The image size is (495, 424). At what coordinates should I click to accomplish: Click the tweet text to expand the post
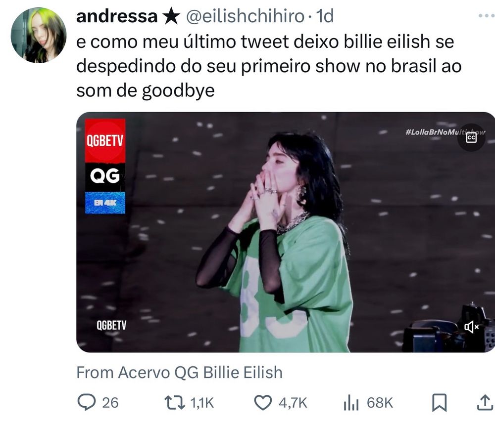269,66
